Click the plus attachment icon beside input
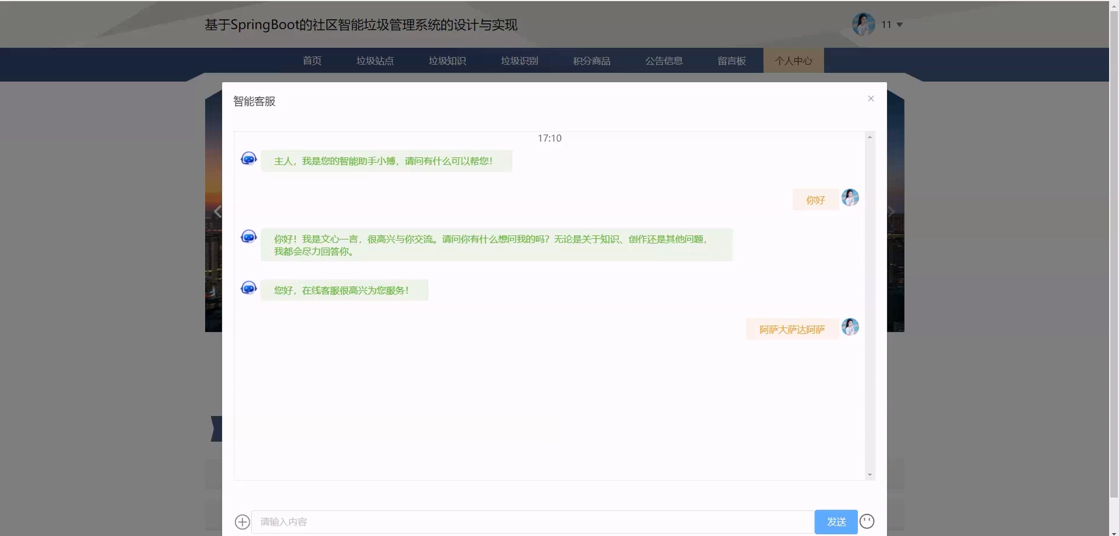Image resolution: width=1119 pixels, height=536 pixels. (x=242, y=522)
